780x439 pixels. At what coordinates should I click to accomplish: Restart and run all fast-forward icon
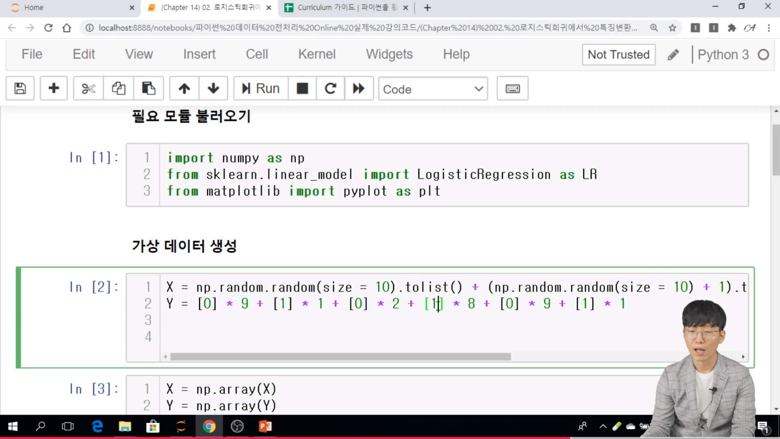(359, 88)
